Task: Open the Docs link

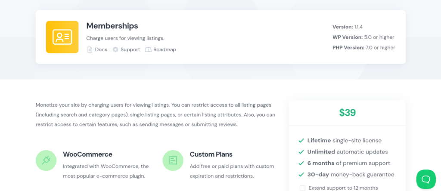Action: point(101,50)
